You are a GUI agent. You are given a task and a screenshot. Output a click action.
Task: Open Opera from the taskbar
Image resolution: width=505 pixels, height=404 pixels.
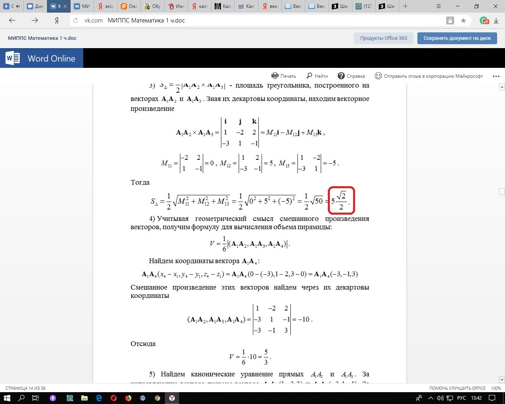pos(114,398)
